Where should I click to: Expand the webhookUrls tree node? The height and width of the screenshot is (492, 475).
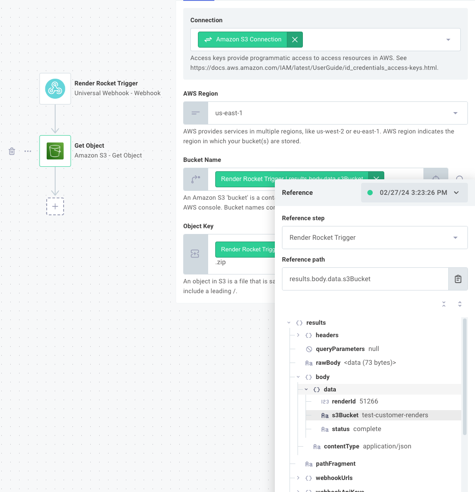[298, 478]
